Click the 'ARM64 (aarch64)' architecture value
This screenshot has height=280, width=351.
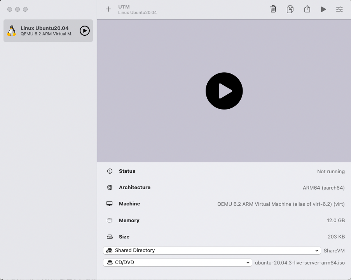pyautogui.click(x=324, y=188)
